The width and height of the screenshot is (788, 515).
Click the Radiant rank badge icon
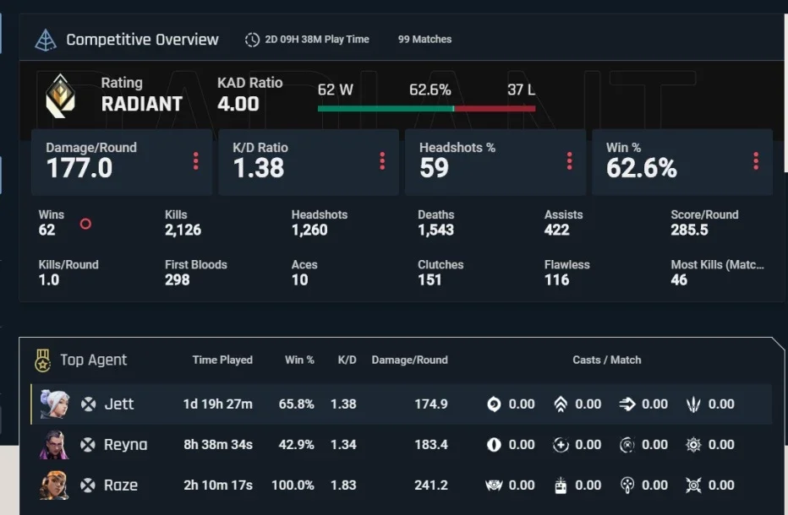60,96
